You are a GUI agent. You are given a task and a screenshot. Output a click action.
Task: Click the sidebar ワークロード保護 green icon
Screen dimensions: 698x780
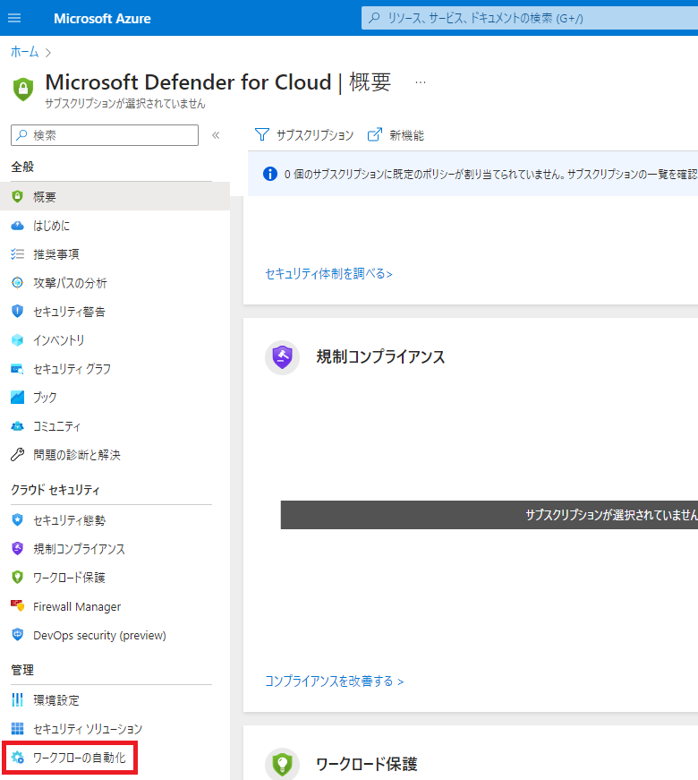pos(17,578)
